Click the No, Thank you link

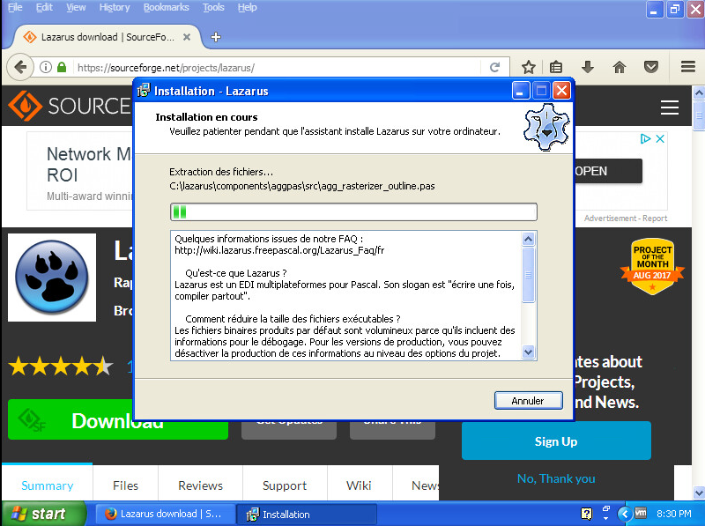coord(556,478)
